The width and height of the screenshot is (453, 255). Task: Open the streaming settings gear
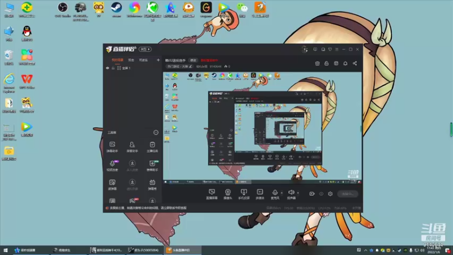click(330, 194)
